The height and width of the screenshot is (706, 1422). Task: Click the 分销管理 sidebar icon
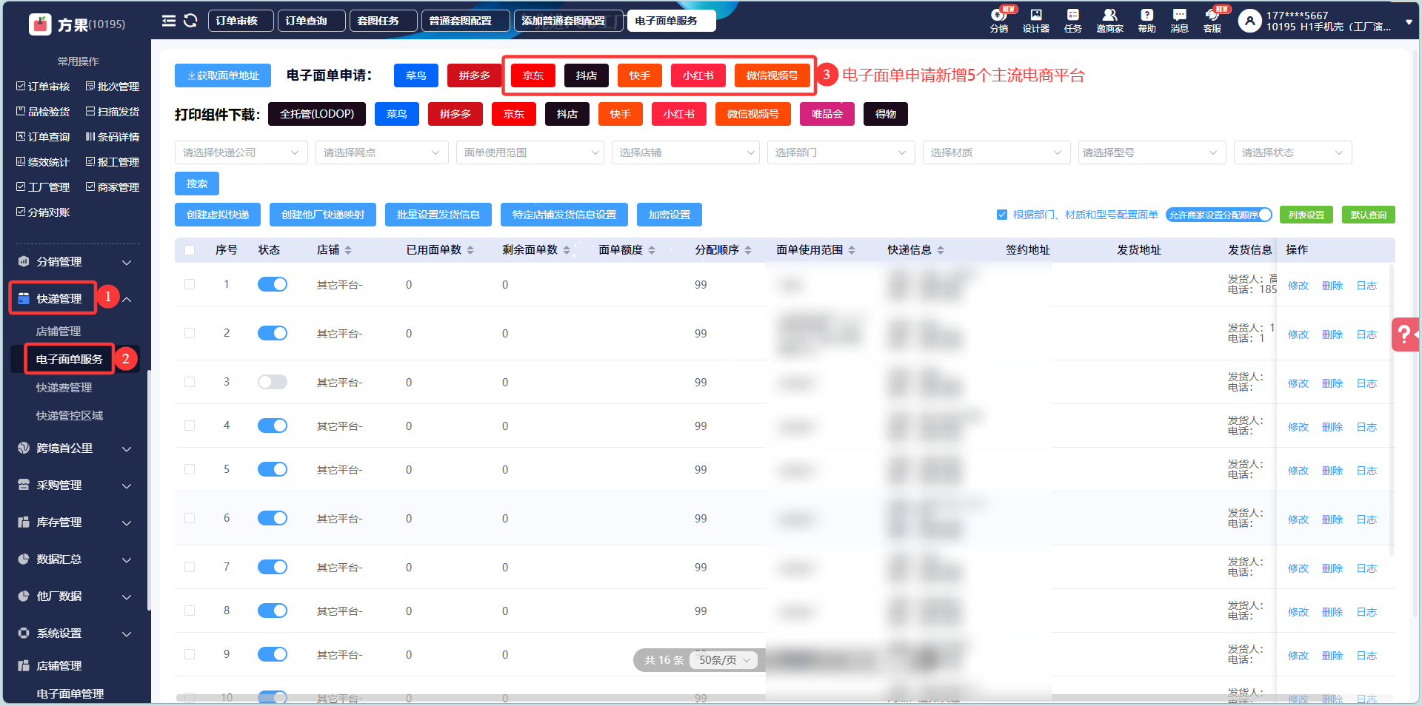click(x=24, y=262)
